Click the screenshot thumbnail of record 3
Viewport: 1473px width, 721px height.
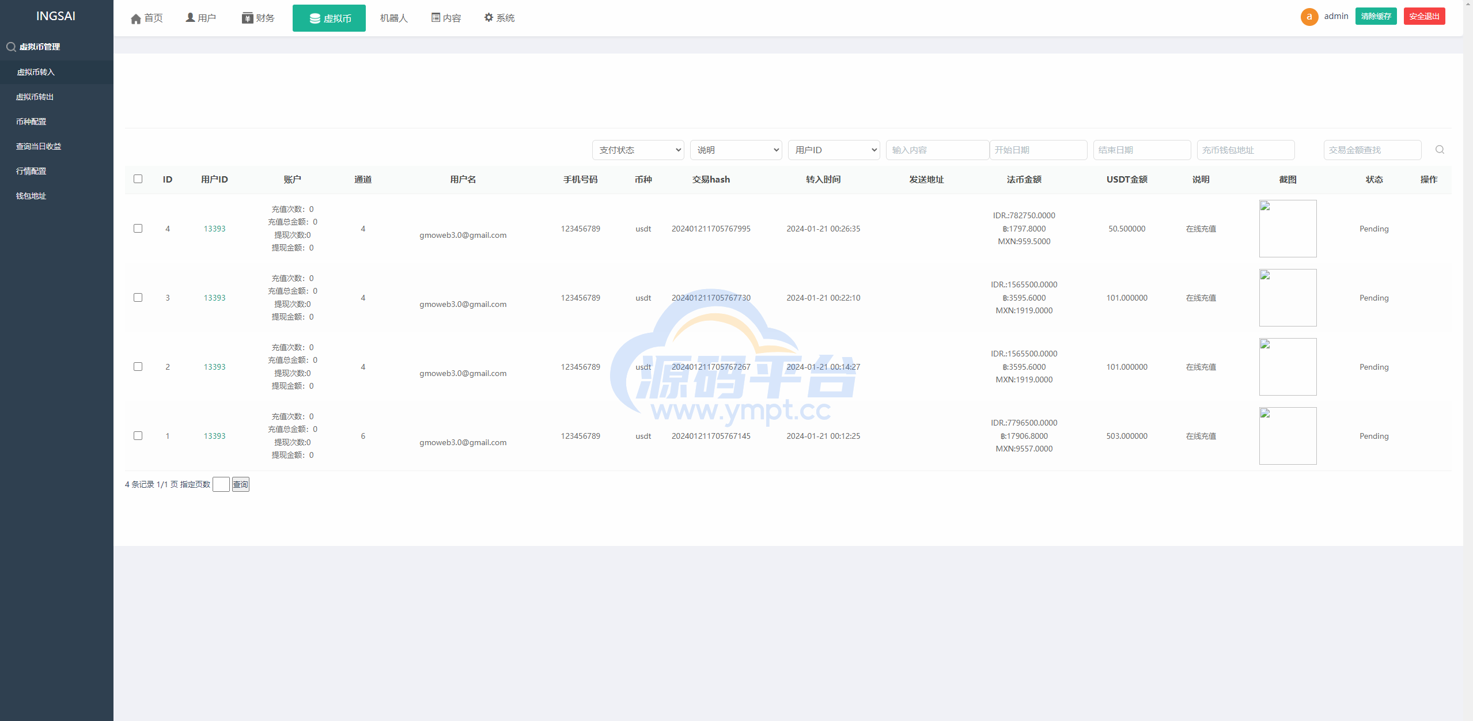[x=1288, y=298]
